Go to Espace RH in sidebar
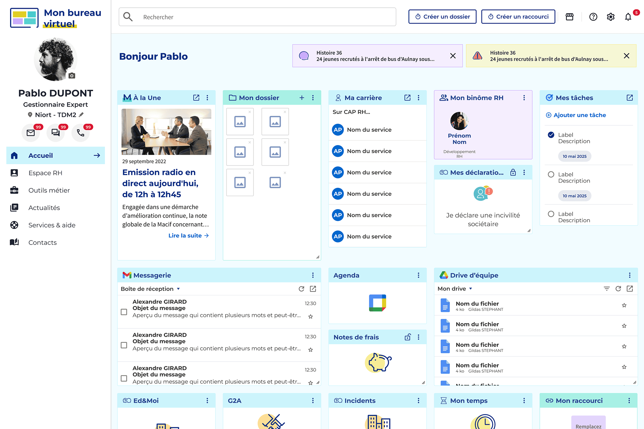This screenshot has width=644, height=429. pos(45,173)
